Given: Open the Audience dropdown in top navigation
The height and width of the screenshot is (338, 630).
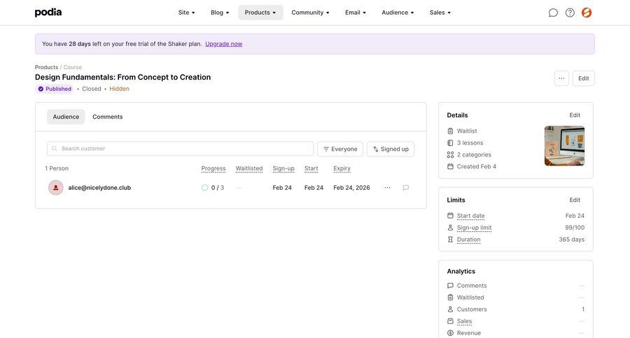Looking at the screenshot, I should coord(398,13).
